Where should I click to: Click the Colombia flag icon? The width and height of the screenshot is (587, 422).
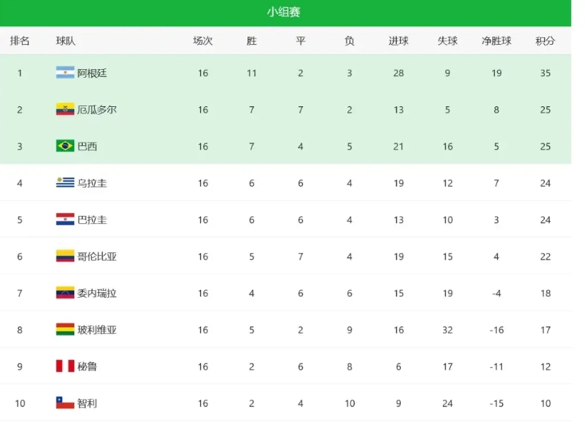coord(65,256)
